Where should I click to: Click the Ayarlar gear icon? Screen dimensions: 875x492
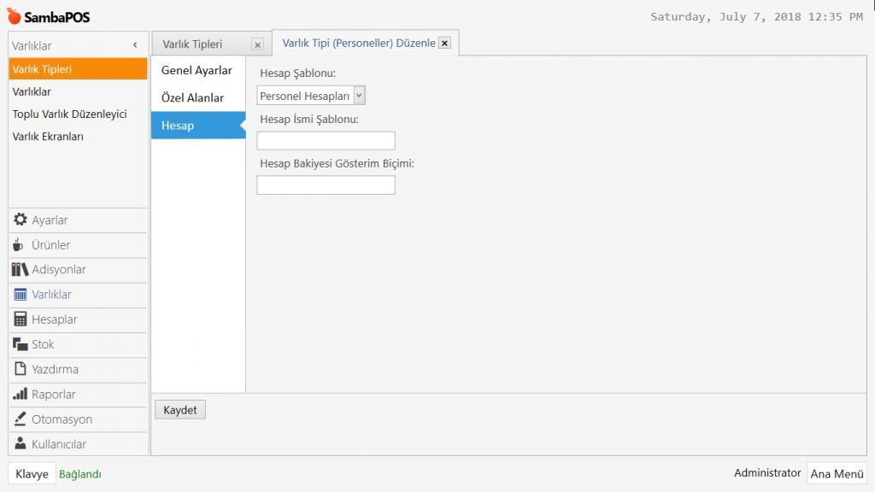(x=21, y=220)
